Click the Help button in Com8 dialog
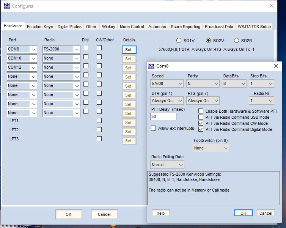The height and width of the screenshot is (228, 286). coord(160,213)
